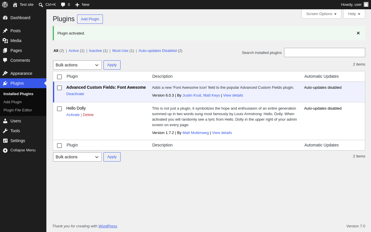The width and height of the screenshot is (371, 232).
Task: Open the Howdy, user account menu
Action: (354, 5)
